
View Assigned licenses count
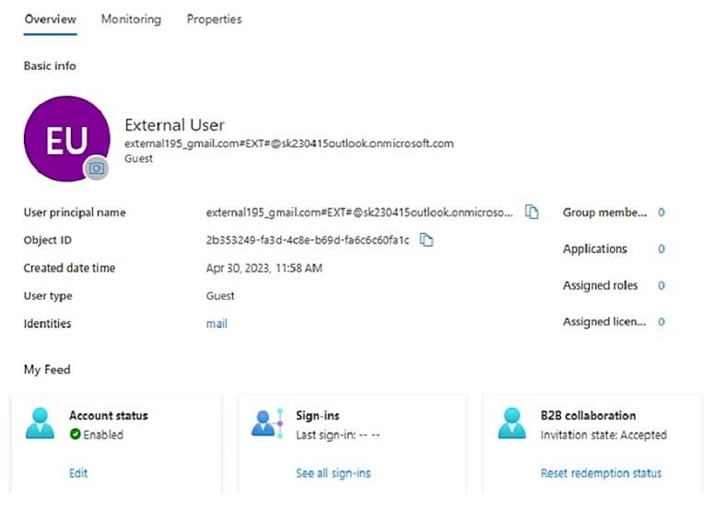click(x=661, y=322)
